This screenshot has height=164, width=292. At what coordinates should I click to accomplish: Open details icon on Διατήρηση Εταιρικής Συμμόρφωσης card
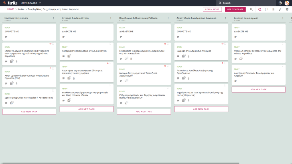[236, 81]
